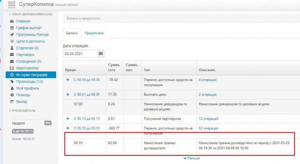Load earlier entries via Раньше

pyautogui.click(x=191, y=158)
